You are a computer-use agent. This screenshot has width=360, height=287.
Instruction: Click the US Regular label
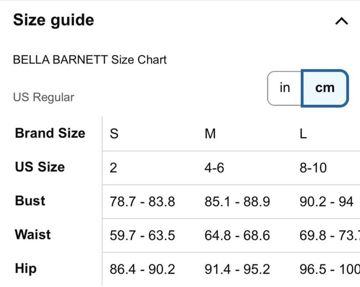44,97
